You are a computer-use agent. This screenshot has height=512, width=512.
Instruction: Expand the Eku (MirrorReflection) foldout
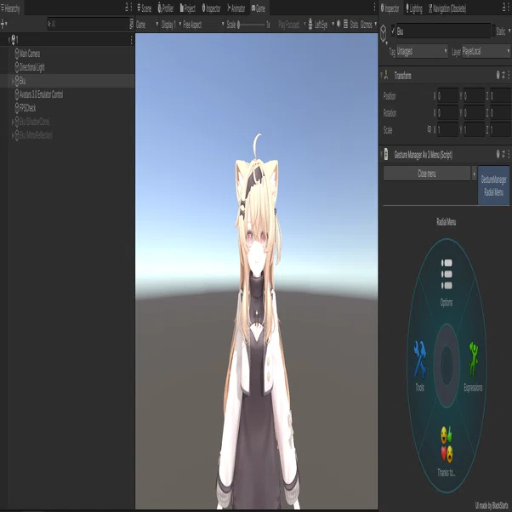pyautogui.click(x=13, y=135)
